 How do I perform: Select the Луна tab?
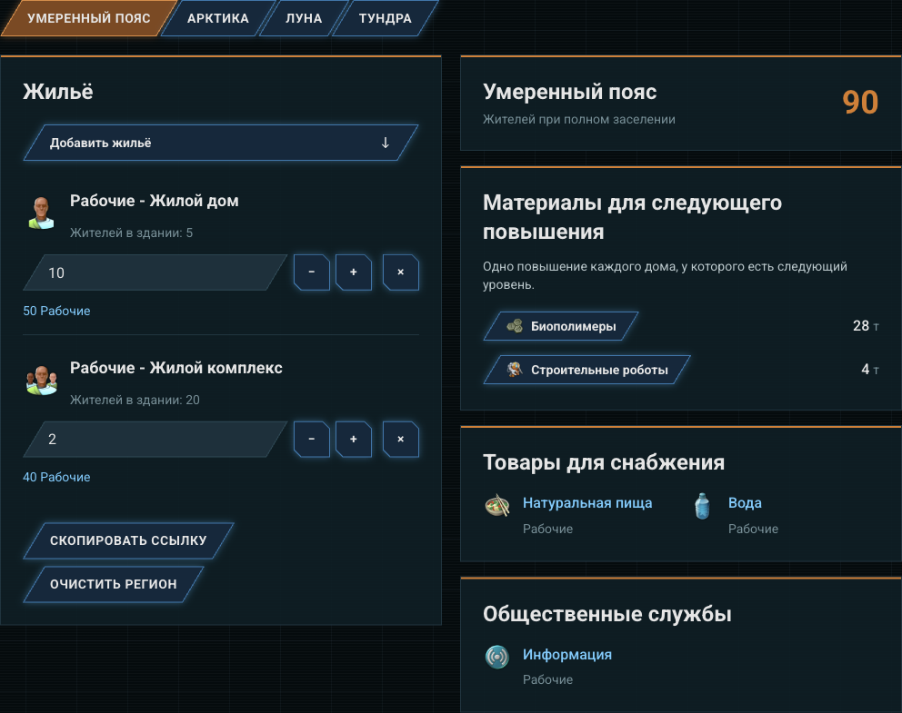[304, 18]
